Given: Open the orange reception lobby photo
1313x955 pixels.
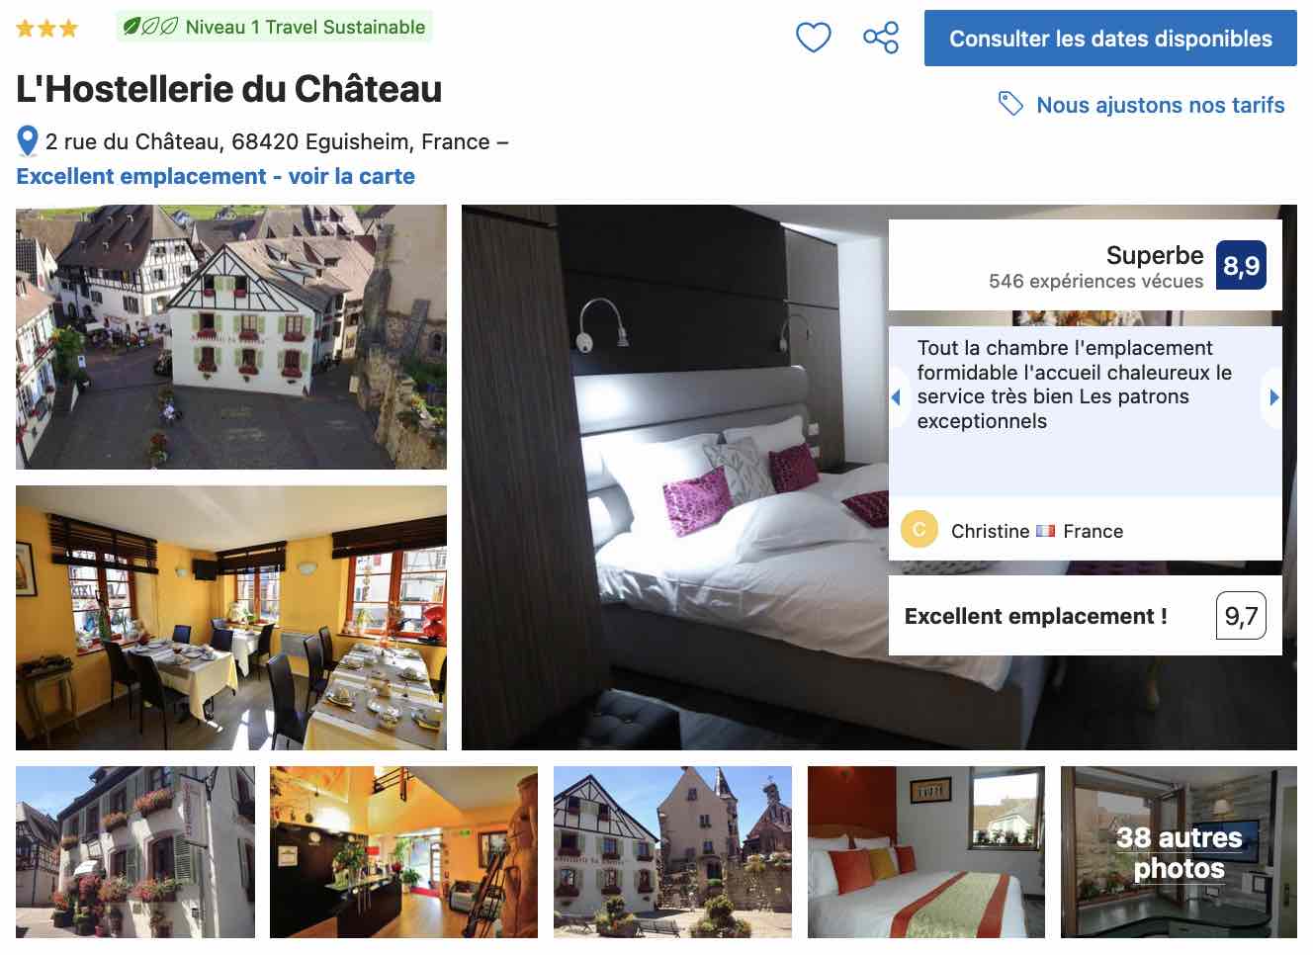Looking at the screenshot, I should (403, 852).
